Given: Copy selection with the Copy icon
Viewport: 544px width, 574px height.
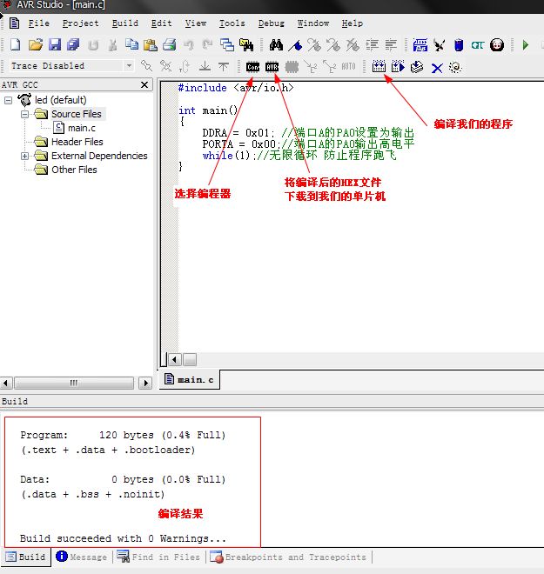Looking at the screenshot, I should click(131, 44).
